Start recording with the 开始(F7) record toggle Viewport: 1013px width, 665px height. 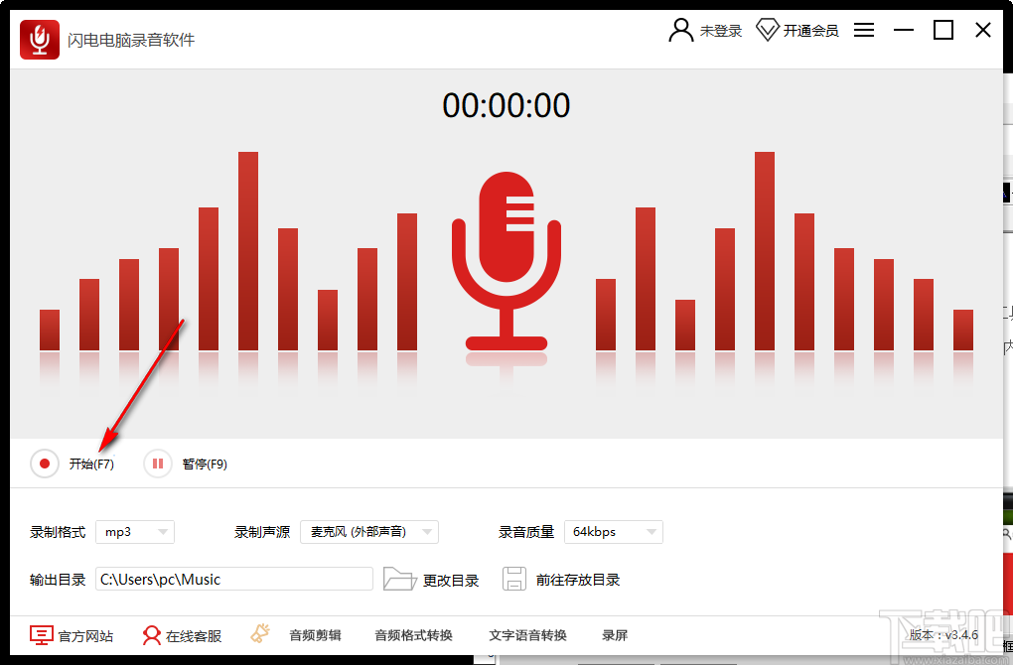coord(44,463)
